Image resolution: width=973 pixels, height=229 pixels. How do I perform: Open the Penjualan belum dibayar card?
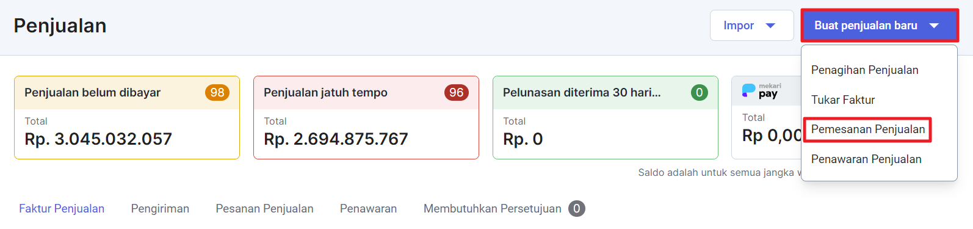tap(127, 118)
